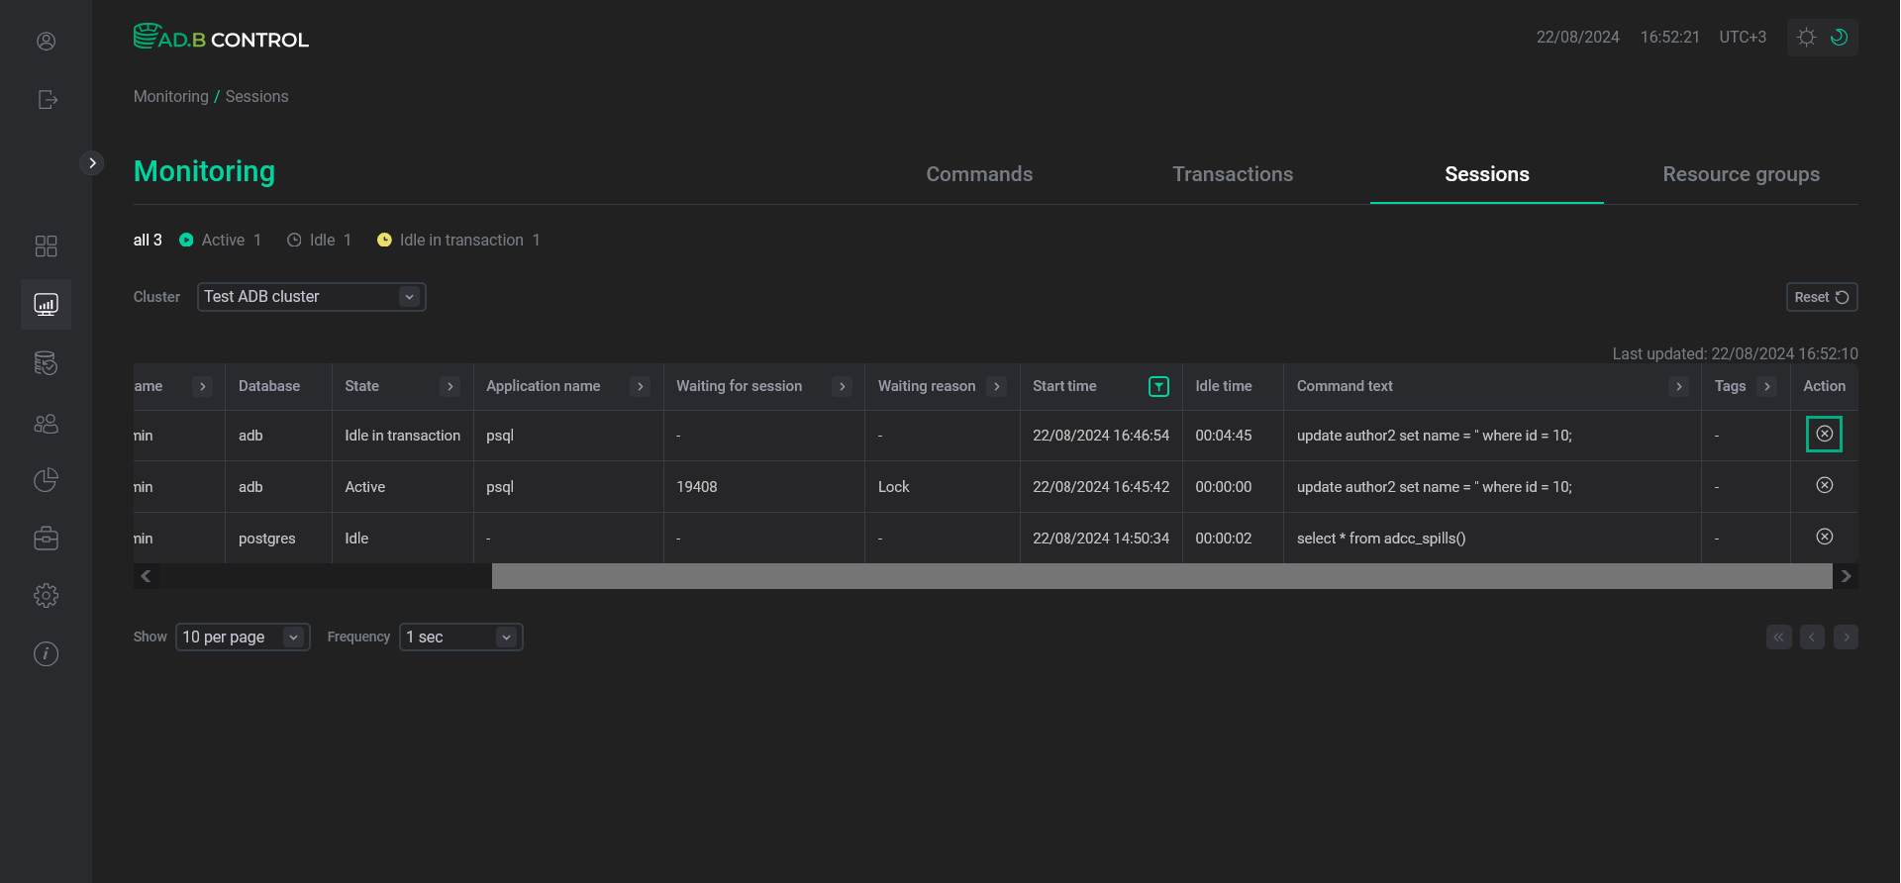Open the settings gear icon in sidebar
1901x883 pixels.
pyautogui.click(x=46, y=595)
